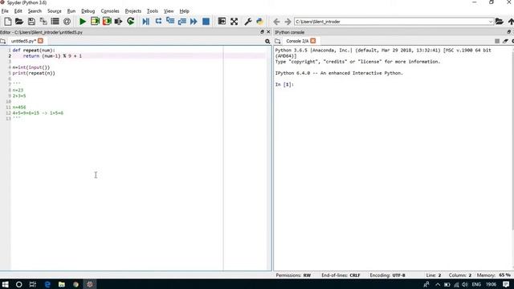Go back to previous directory arrow
Screen dimensions: 514x289
click(x=276, y=22)
